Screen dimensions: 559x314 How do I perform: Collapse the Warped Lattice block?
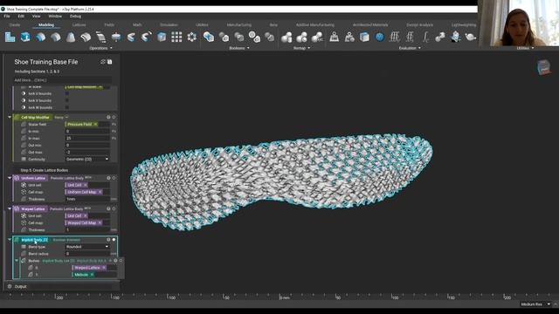pos(10,209)
